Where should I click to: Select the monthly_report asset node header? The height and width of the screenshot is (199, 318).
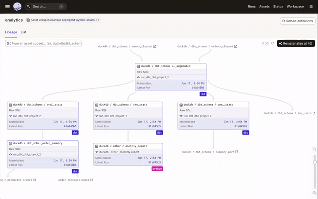[x=128, y=146]
